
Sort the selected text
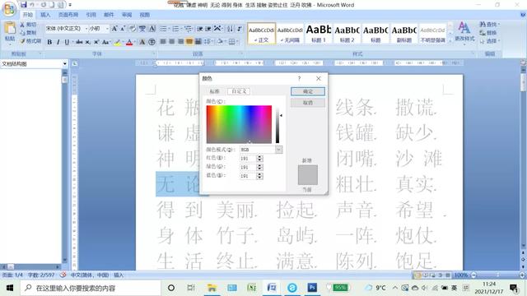230,29
